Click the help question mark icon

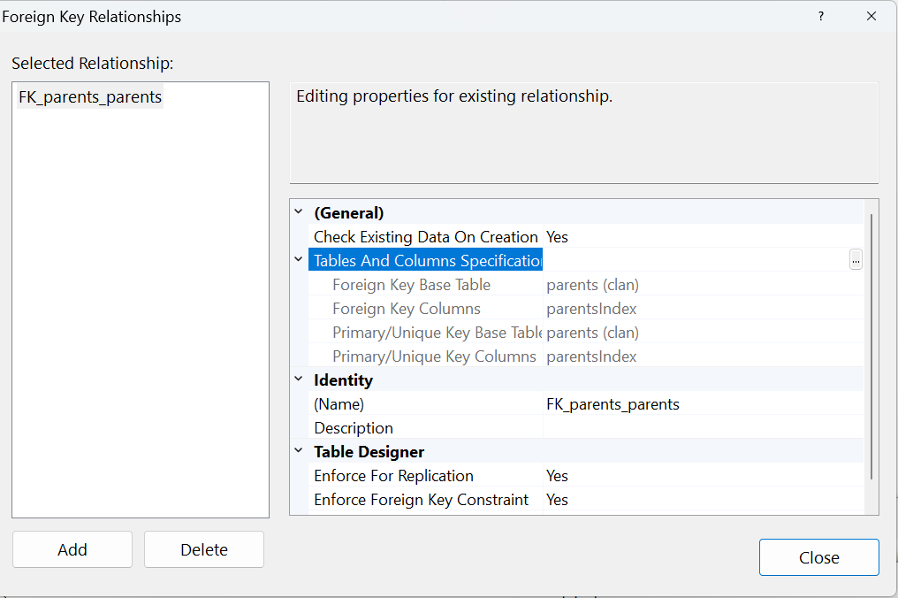point(821,17)
